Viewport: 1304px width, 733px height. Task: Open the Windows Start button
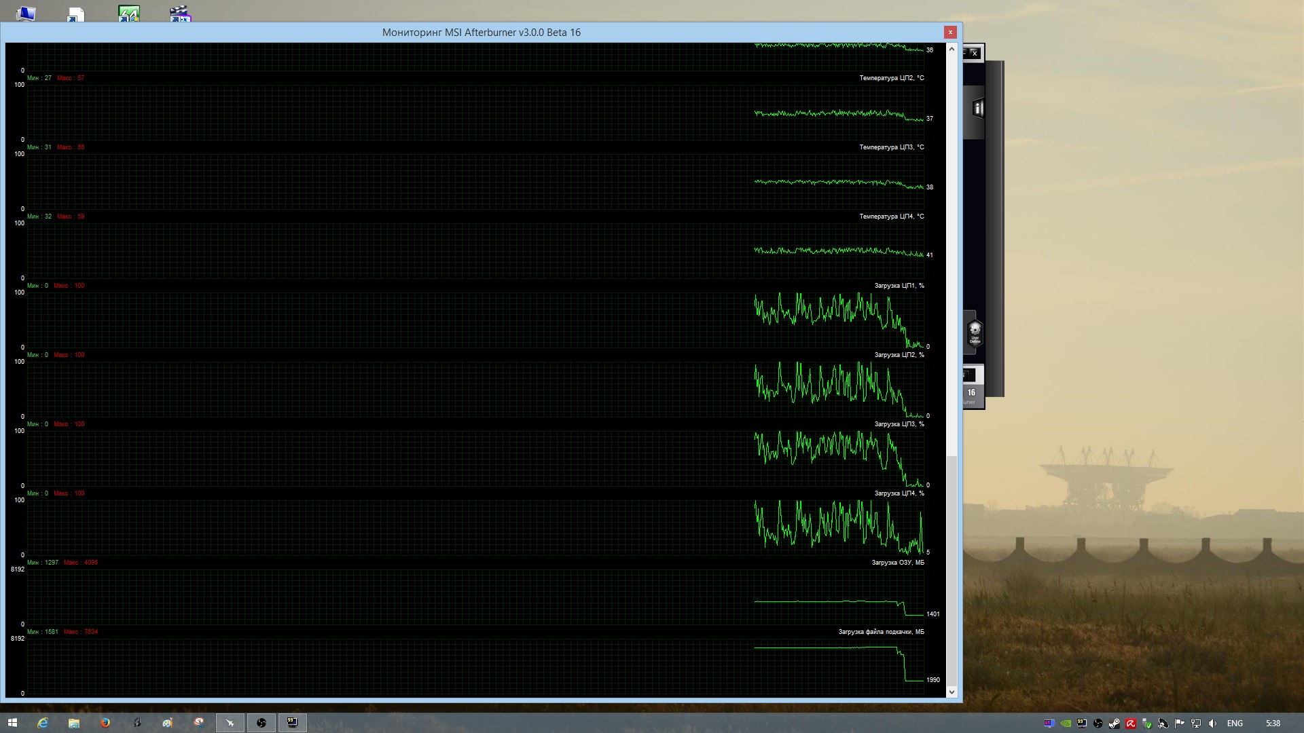[x=12, y=723]
